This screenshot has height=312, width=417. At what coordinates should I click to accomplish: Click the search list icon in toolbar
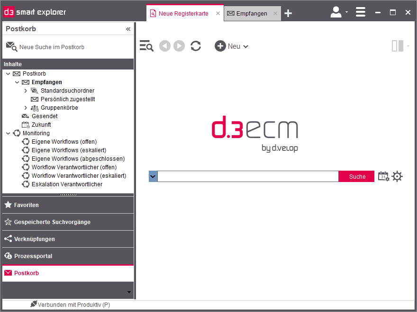pos(146,46)
